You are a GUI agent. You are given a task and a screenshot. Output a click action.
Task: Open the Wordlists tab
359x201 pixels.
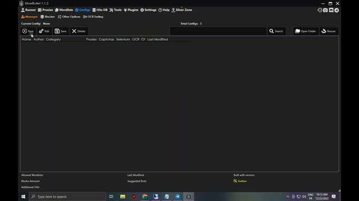(x=64, y=10)
